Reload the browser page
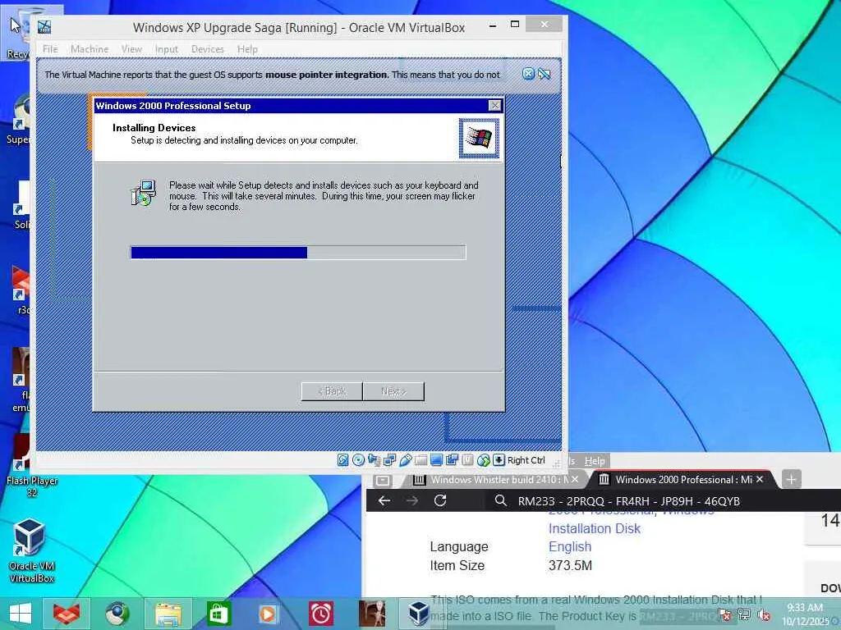 point(440,500)
